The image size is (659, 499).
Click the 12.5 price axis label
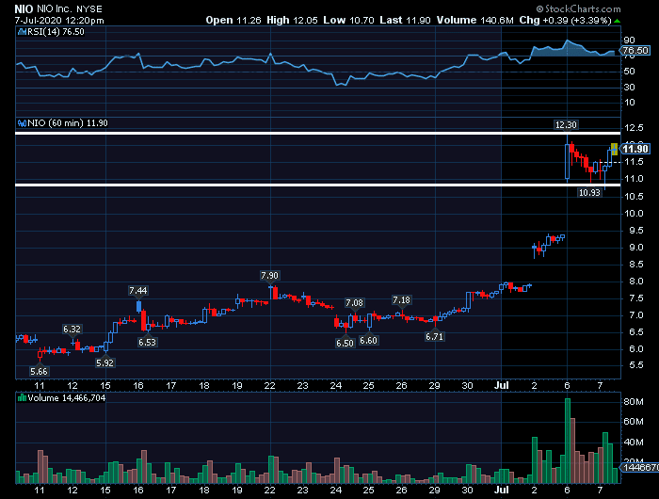(634, 128)
